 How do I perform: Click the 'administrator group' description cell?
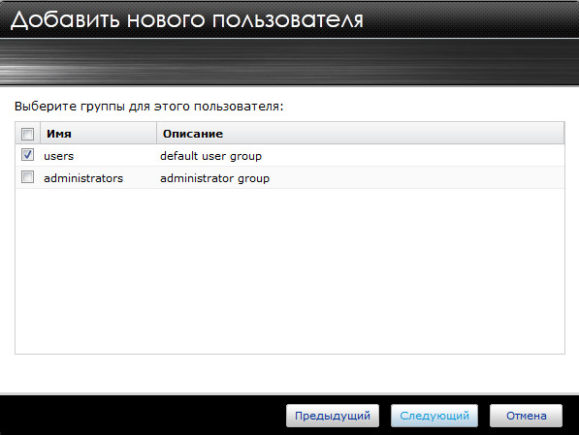[214, 178]
